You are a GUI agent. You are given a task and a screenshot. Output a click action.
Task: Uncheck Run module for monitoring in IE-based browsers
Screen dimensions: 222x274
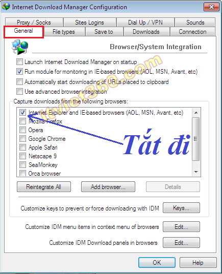point(19,72)
